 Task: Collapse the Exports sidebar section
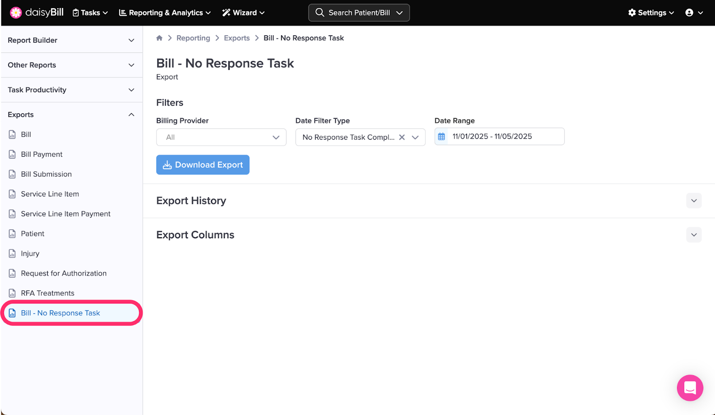tap(131, 115)
